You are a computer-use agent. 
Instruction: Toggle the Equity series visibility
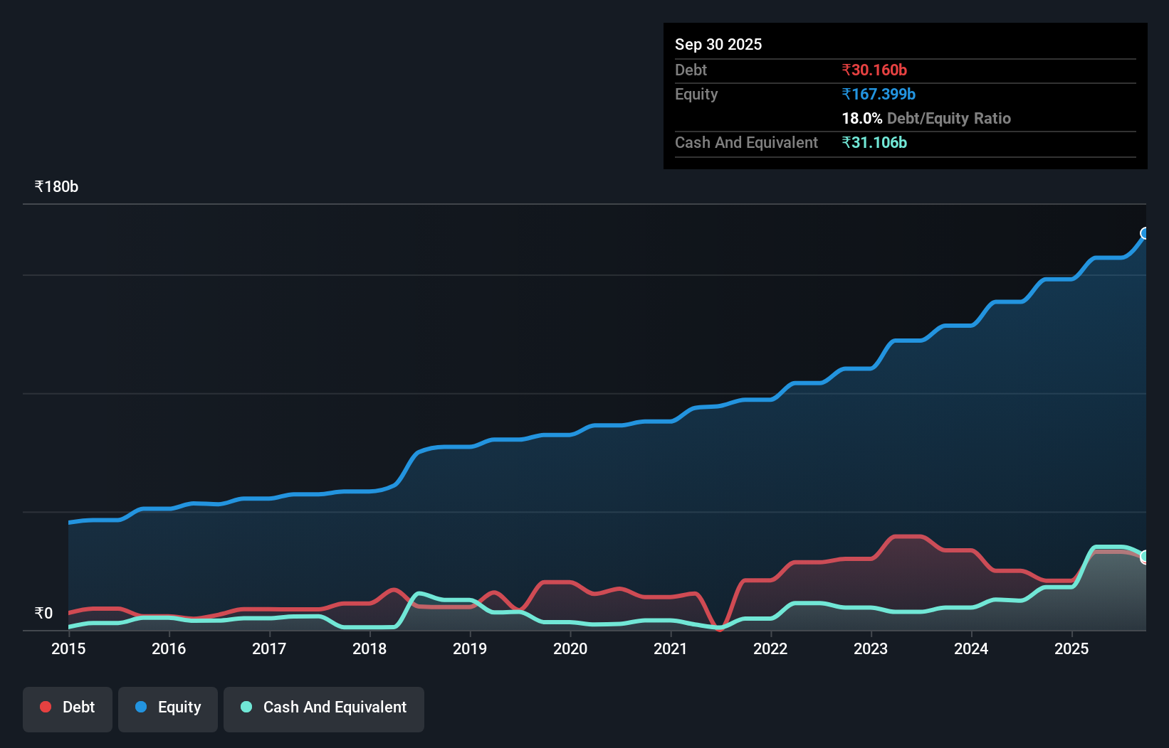click(167, 709)
